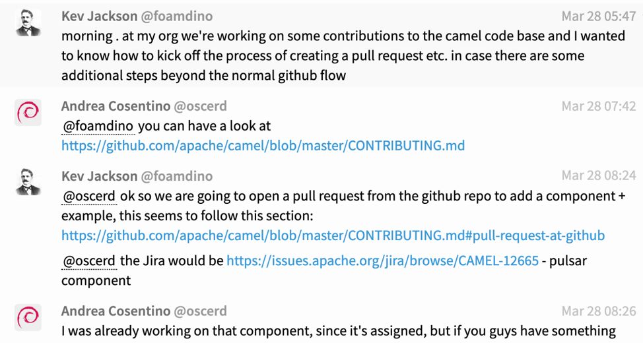This screenshot has width=643, height=343.
Task: Open the Mar 28 05:47 timestamp permalink
Action: (598, 16)
